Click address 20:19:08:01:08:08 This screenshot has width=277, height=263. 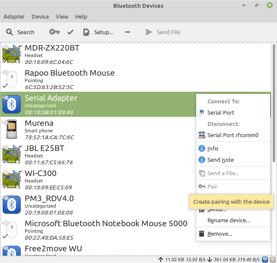49,212
